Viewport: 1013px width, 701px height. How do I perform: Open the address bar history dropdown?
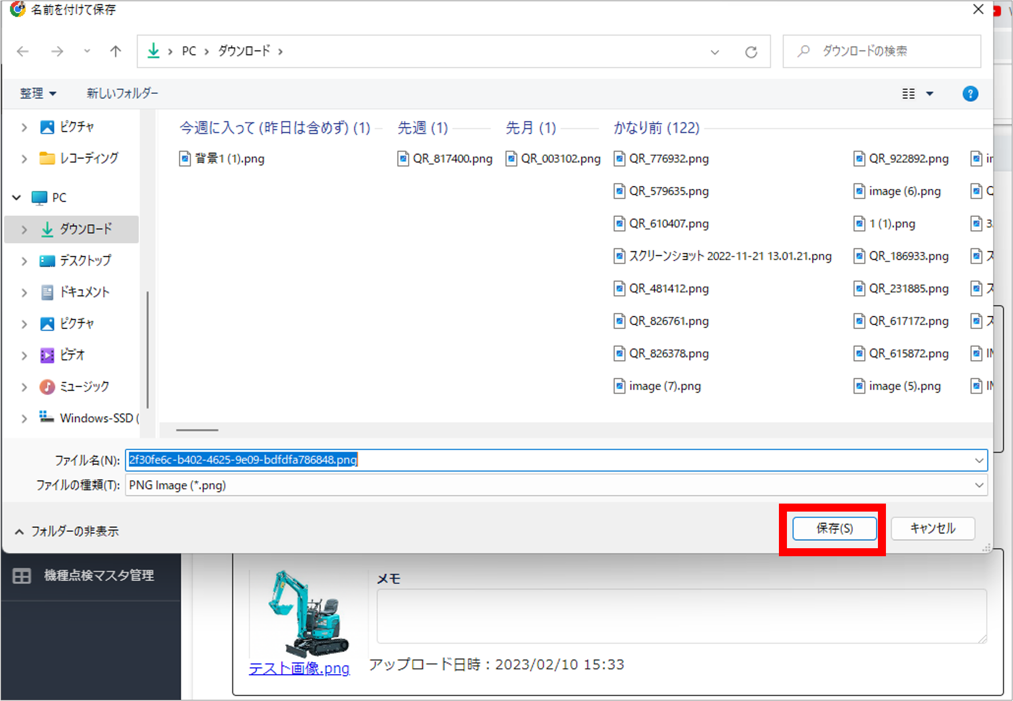click(x=715, y=52)
